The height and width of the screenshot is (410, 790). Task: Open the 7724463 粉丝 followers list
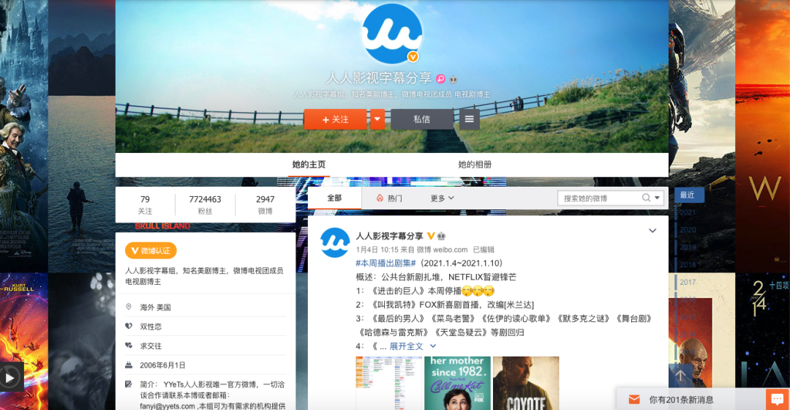[205, 205]
